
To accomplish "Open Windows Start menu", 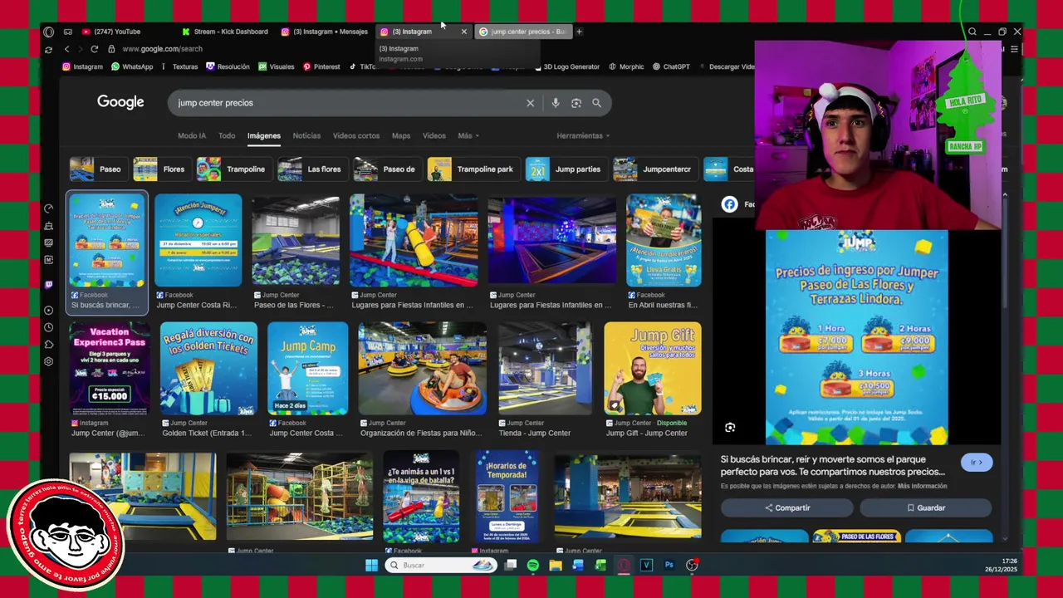I will coord(371,565).
